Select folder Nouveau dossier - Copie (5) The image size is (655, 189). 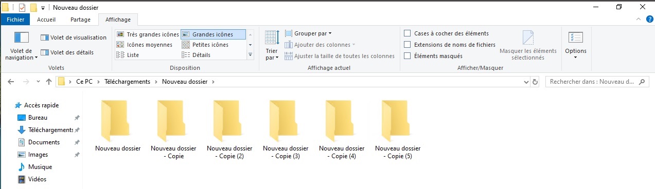pos(398,129)
